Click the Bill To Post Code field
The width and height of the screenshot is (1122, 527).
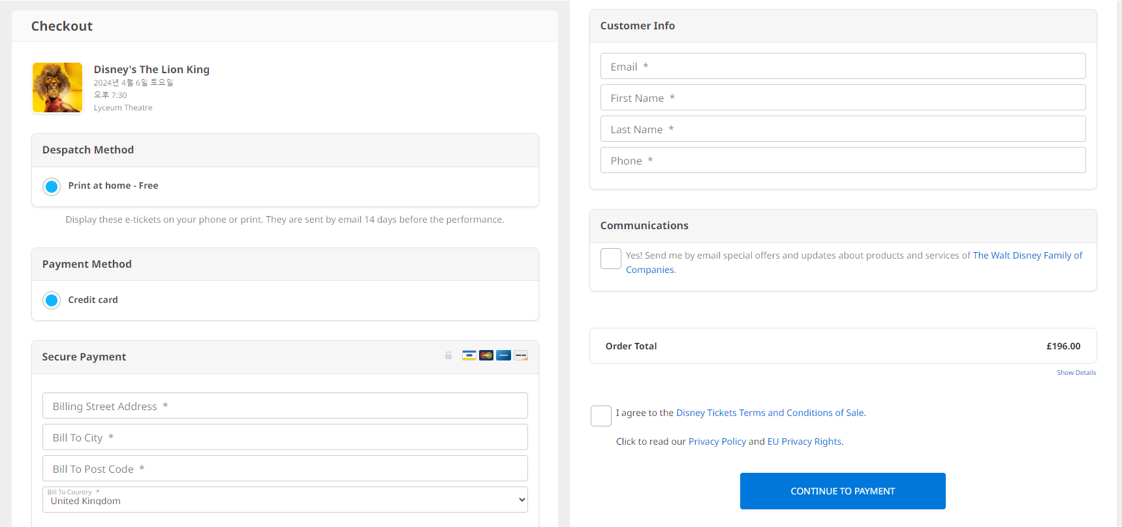(x=285, y=469)
